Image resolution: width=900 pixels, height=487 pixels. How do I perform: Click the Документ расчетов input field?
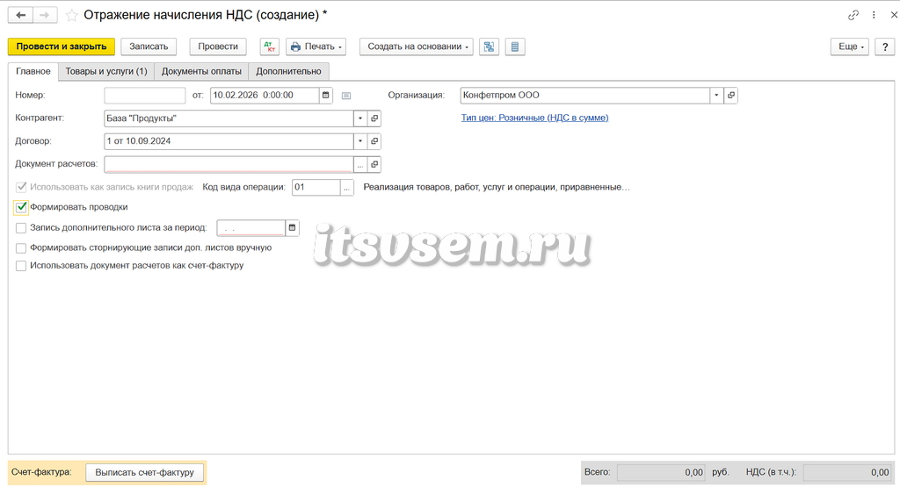coord(229,164)
